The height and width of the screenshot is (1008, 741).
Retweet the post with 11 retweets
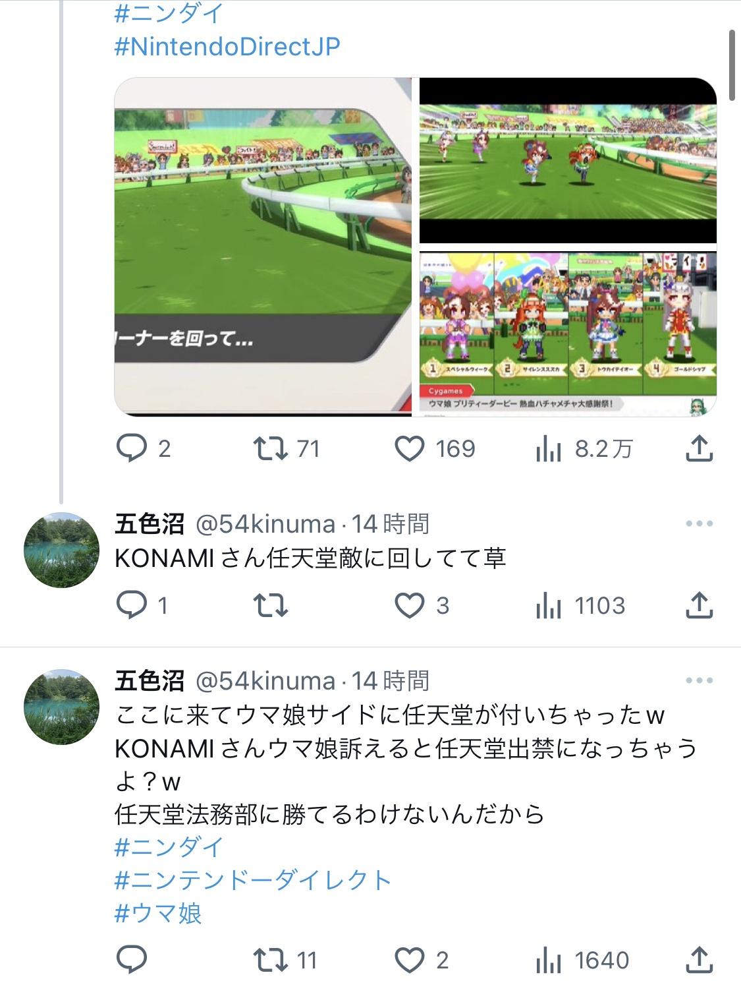[271, 960]
